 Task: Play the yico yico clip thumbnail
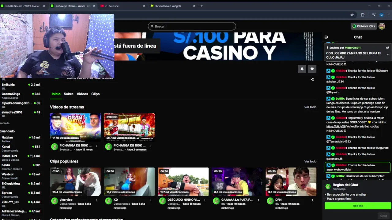tap(75, 182)
